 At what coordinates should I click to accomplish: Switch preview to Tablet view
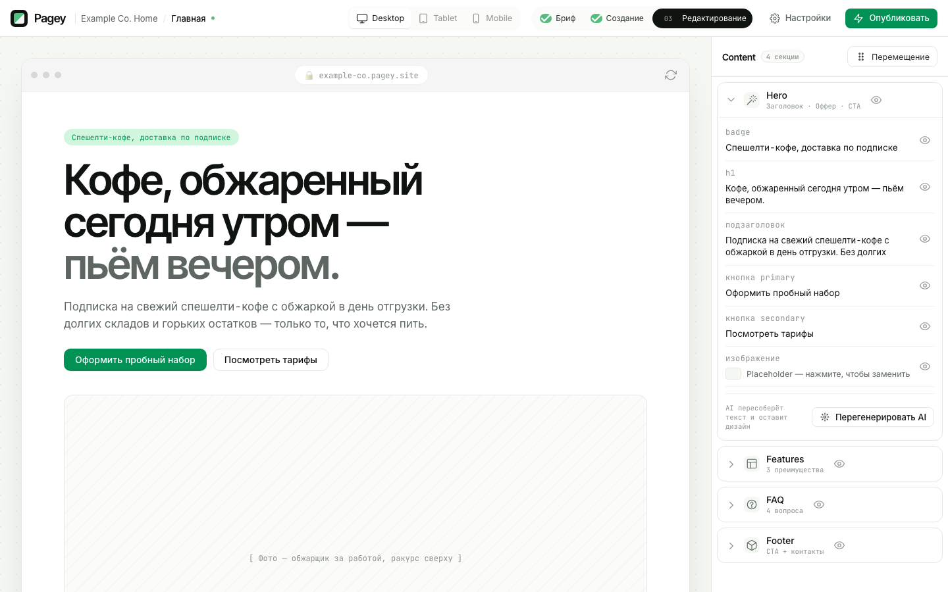coord(438,18)
